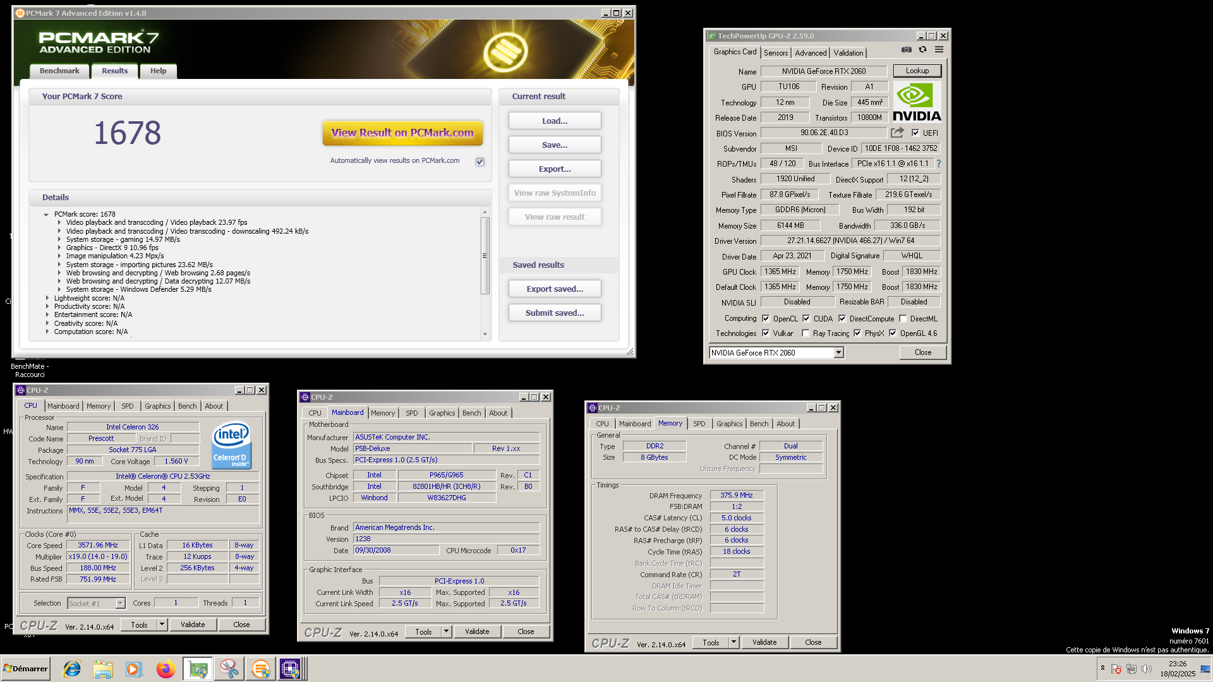Viewport: 1213px width, 682px height.
Task: Click the Details list scrollbar thumb
Action: (x=485, y=256)
